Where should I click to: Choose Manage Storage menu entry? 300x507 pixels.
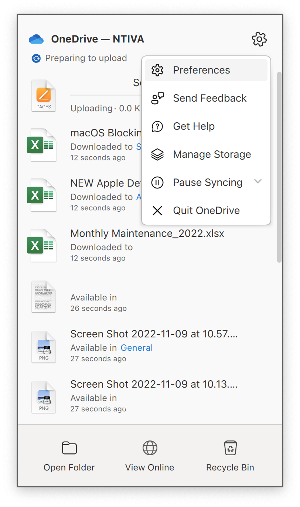click(206, 154)
